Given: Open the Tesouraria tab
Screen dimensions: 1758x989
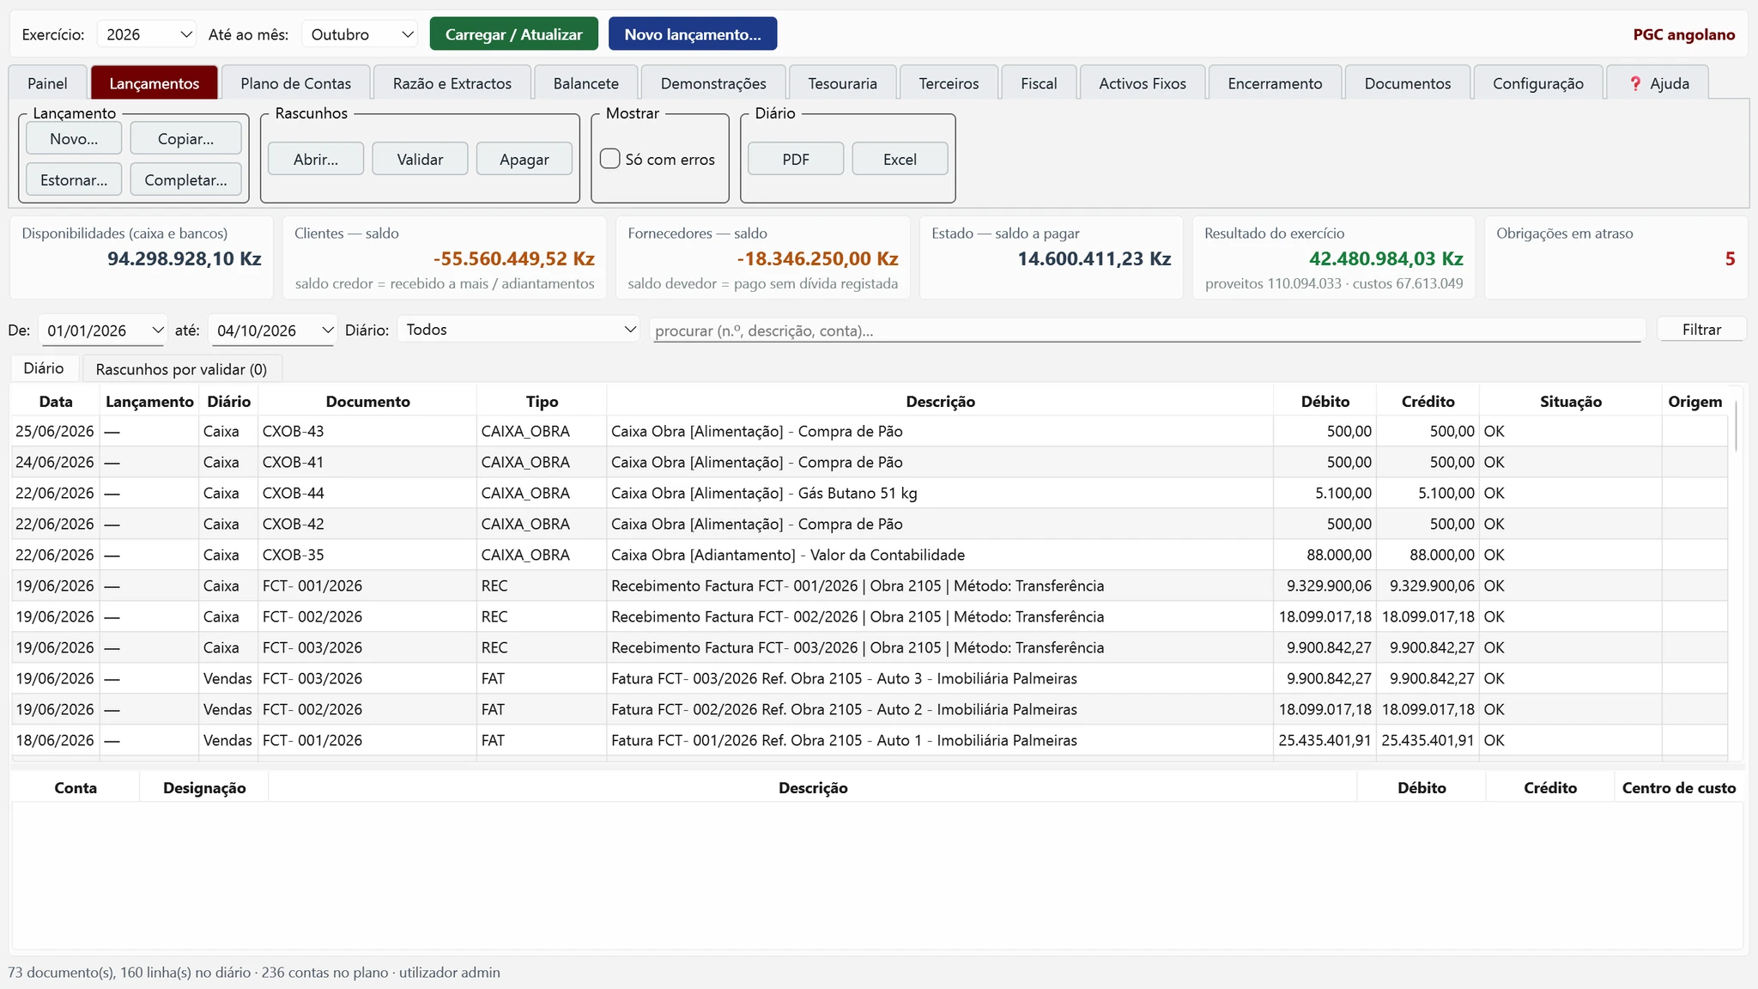Looking at the screenshot, I should pyautogui.click(x=842, y=83).
